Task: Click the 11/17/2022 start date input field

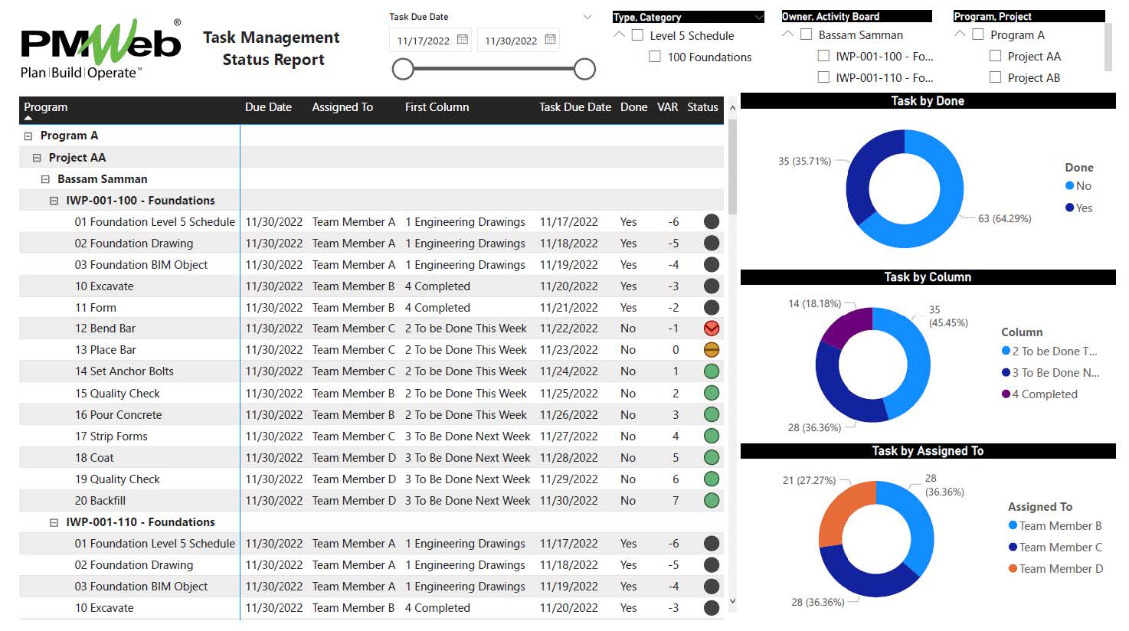Action: (424, 41)
